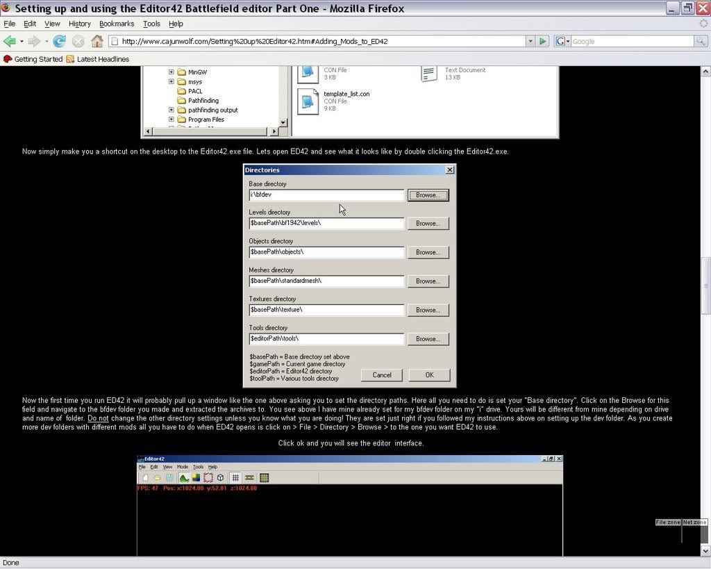The width and height of the screenshot is (711, 569).
Task: Click the Google search engine icon
Action: pyautogui.click(x=560, y=41)
